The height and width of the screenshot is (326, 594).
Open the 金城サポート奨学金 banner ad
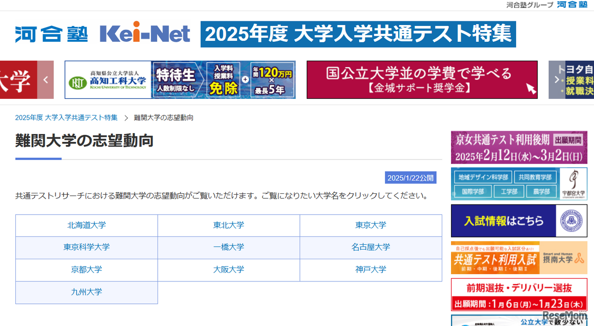(422, 79)
